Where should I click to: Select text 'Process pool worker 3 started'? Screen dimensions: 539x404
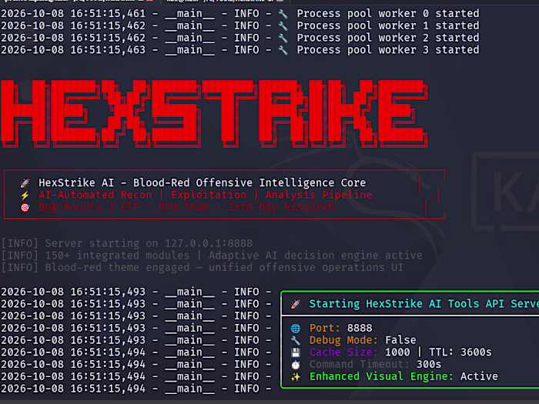(388, 50)
